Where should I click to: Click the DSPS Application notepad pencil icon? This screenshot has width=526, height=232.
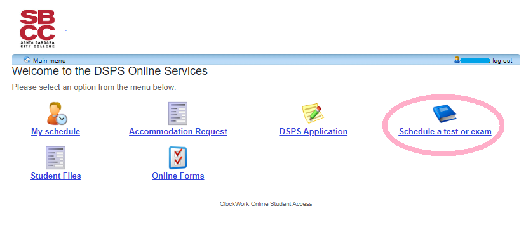point(313,113)
